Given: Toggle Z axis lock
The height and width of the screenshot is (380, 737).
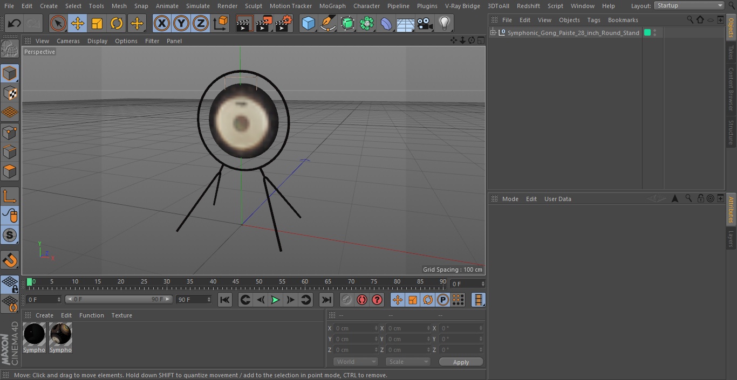Looking at the screenshot, I should coord(201,23).
